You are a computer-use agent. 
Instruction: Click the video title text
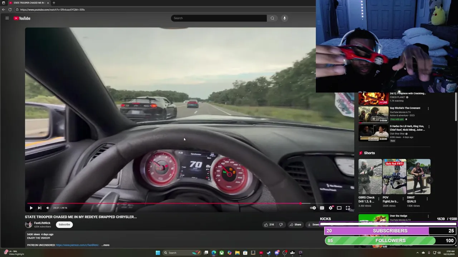point(81,217)
